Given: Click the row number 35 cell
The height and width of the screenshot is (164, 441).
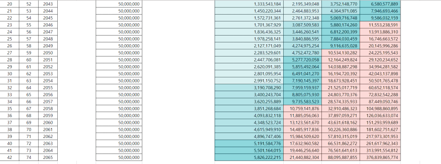Looking at the screenshot, I should (10, 108).
